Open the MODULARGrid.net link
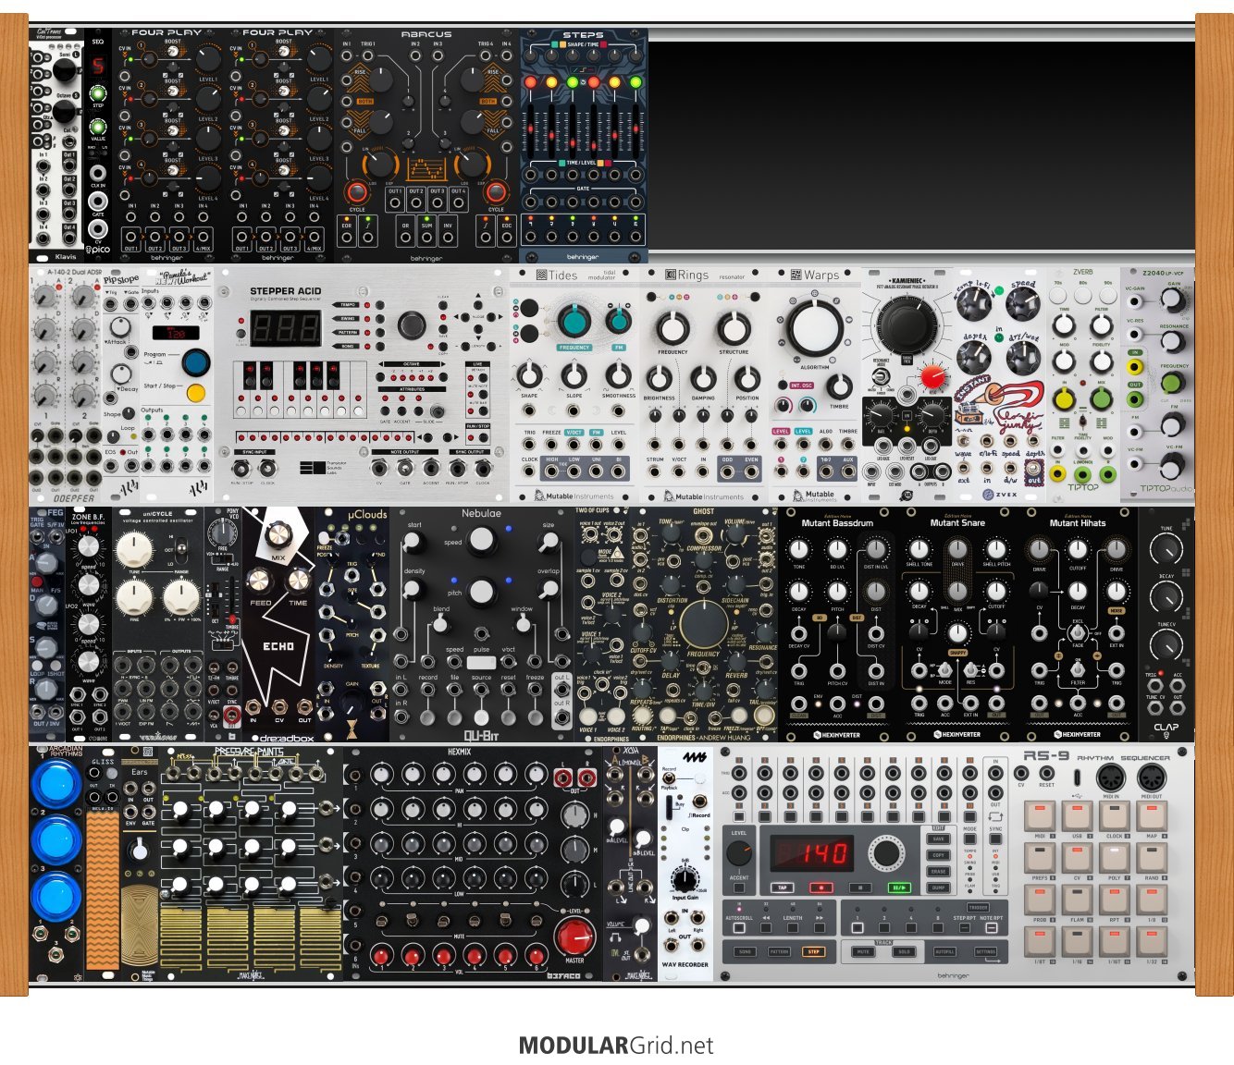This screenshot has width=1234, height=1065. [x=616, y=1046]
